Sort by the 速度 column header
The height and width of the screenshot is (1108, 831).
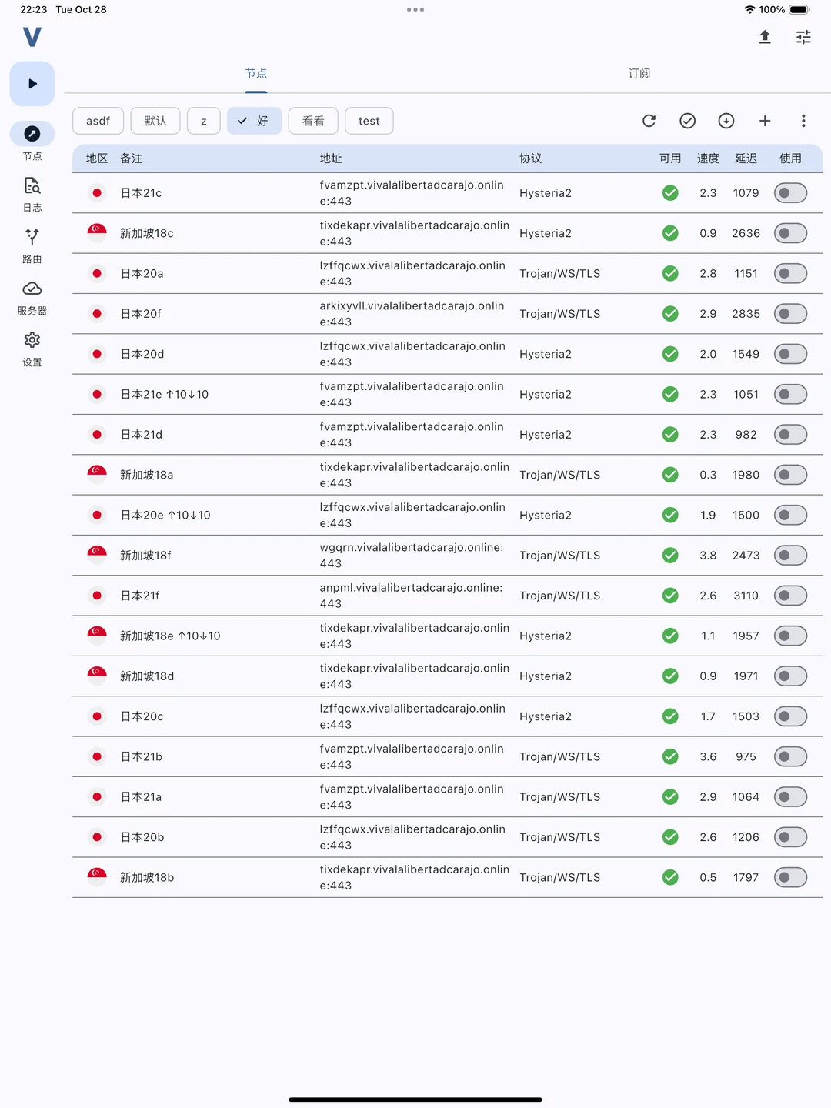click(x=709, y=159)
